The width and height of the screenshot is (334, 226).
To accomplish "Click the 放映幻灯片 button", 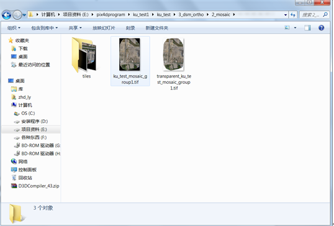I will point(104,28).
